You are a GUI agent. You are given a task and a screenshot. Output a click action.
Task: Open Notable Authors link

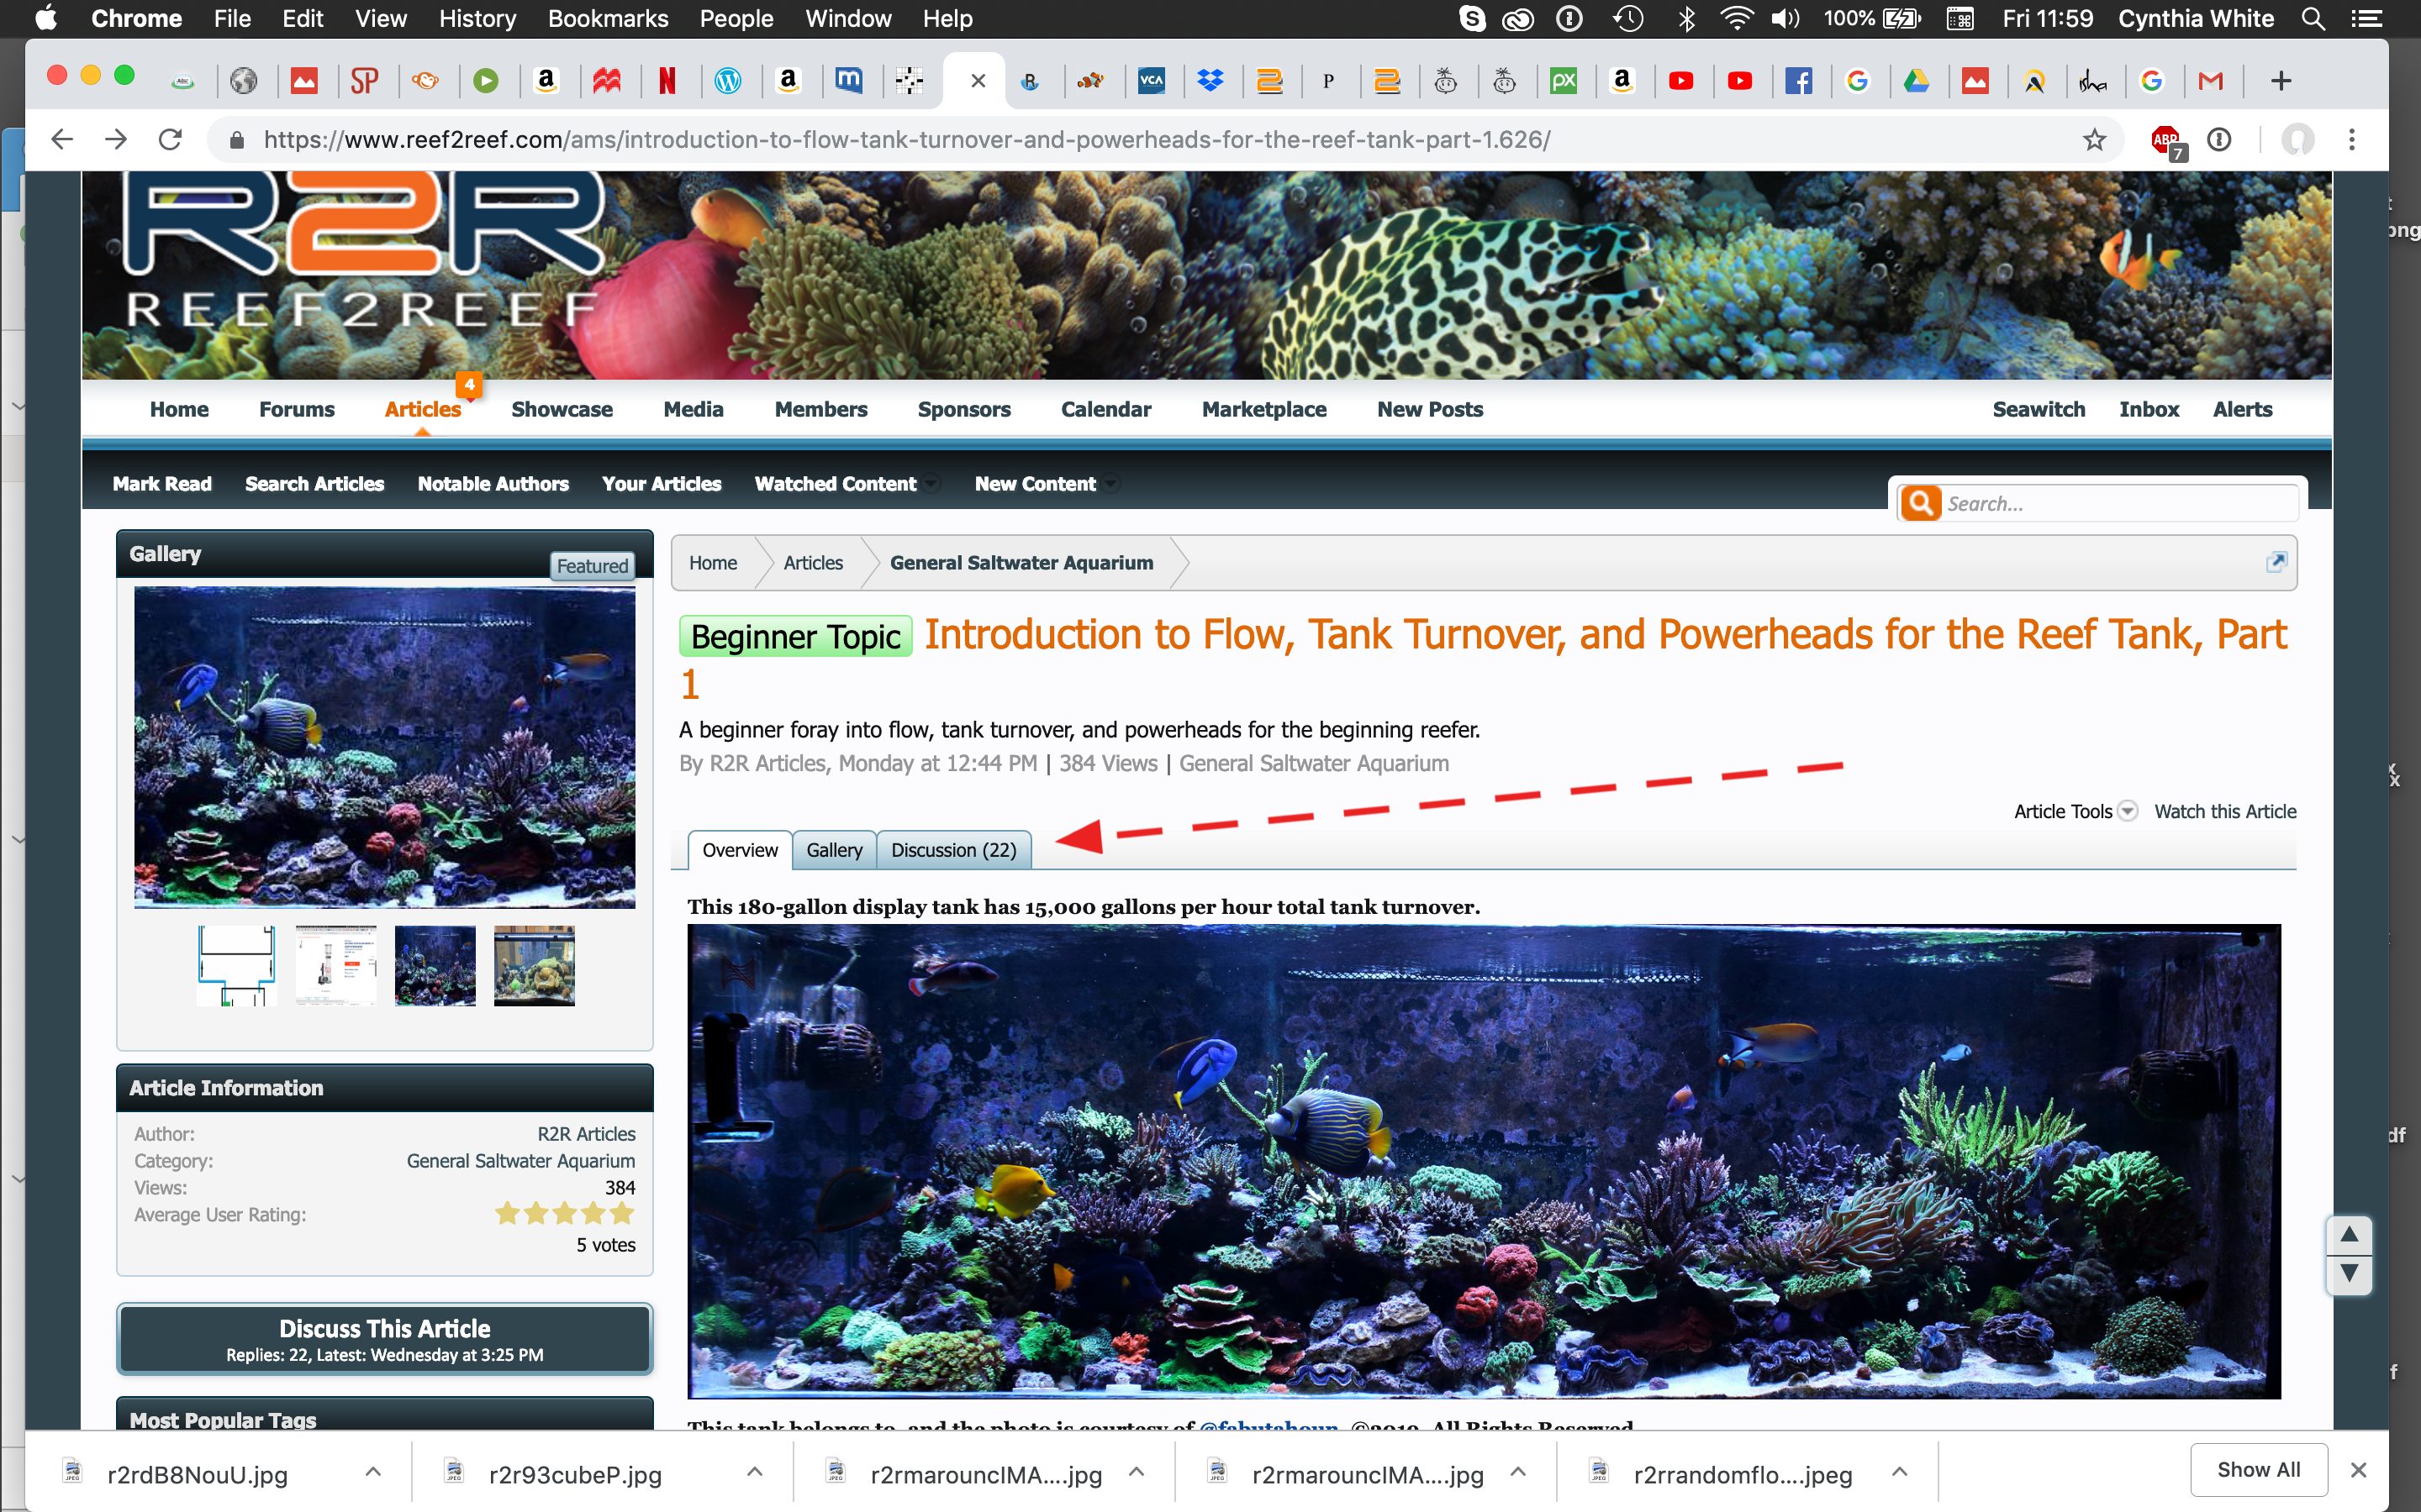point(493,484)
